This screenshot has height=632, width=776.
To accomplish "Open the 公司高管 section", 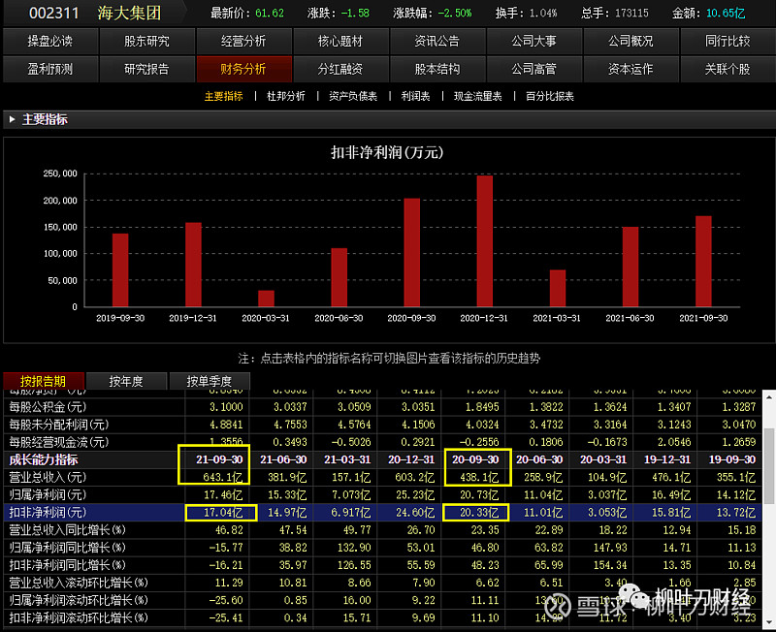I will pos(534,69).
